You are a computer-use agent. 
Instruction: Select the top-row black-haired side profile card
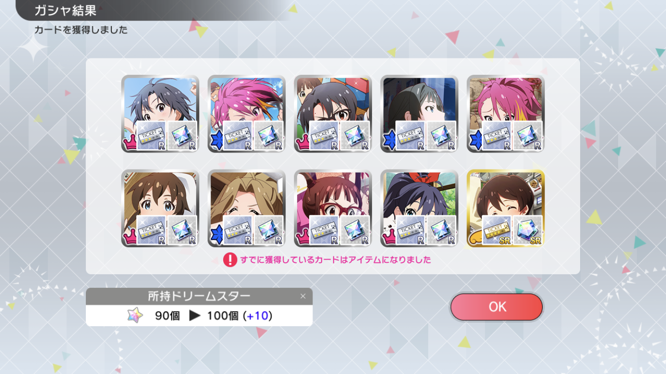pos(419,114)
